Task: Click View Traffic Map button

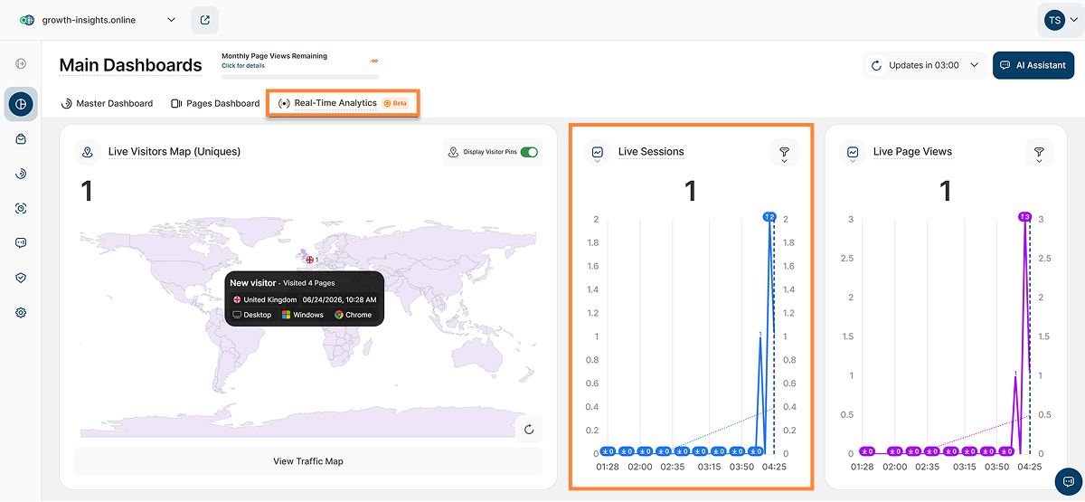Action: point(308,461)
